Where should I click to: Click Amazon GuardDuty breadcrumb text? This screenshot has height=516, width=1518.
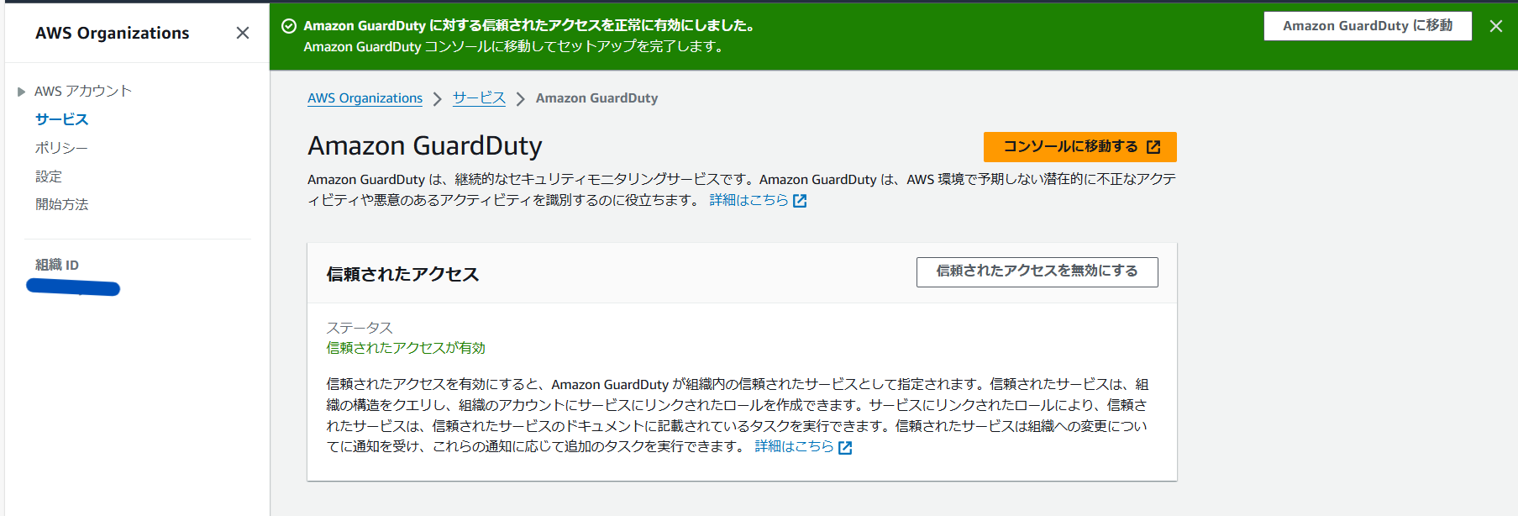[596, 98]
